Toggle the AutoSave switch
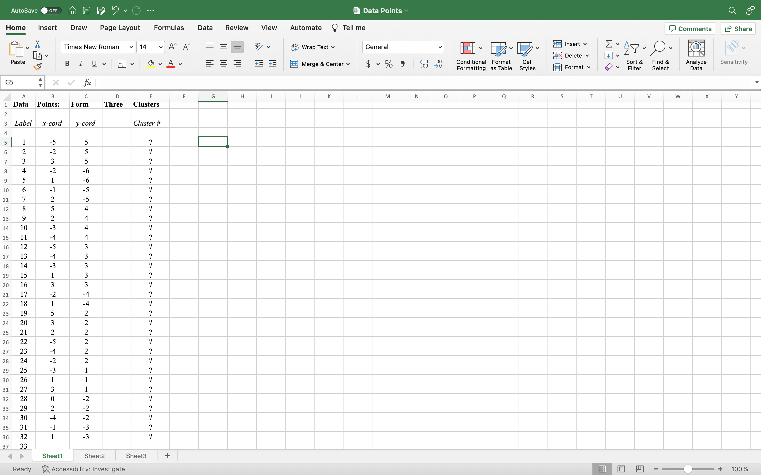The height and width of the screenshot is (475, 761). [x=50, y=11]
